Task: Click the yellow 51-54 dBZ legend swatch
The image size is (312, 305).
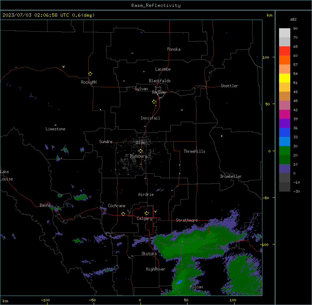Action: tap(284, 78)
